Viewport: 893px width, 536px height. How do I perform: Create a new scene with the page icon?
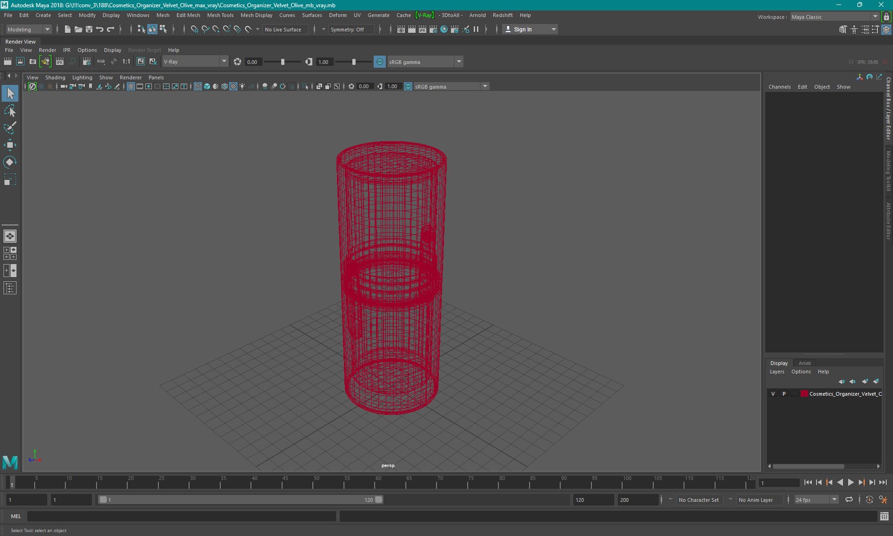(x=67, y=29)
